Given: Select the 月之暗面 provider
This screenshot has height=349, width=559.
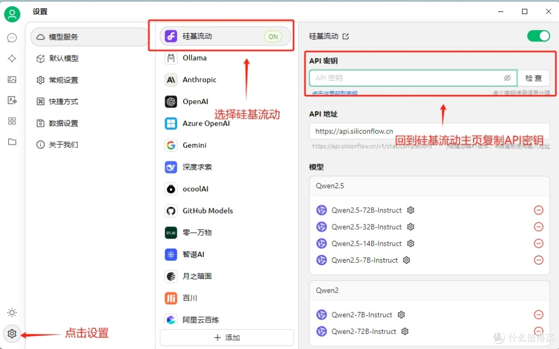Looking at the screenshot, I should [x=225, y=276].
